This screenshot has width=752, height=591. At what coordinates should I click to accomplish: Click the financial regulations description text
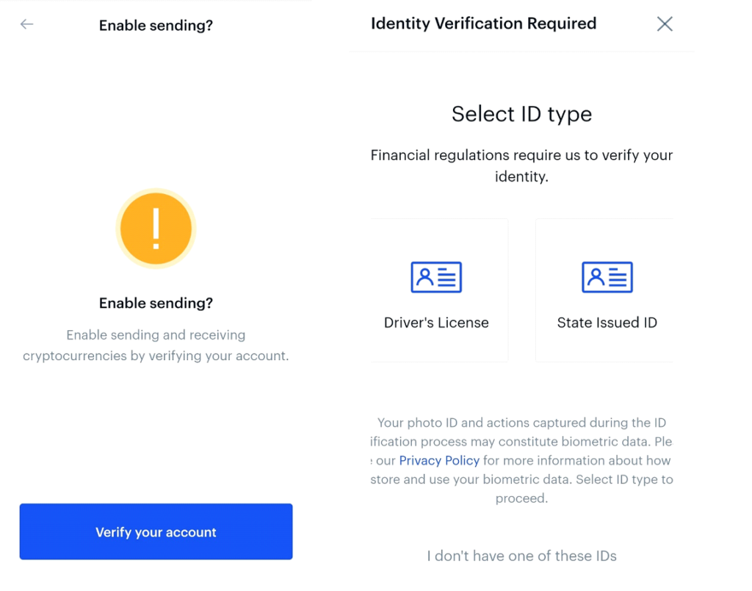pyautogui.click(x=522, y=165)
